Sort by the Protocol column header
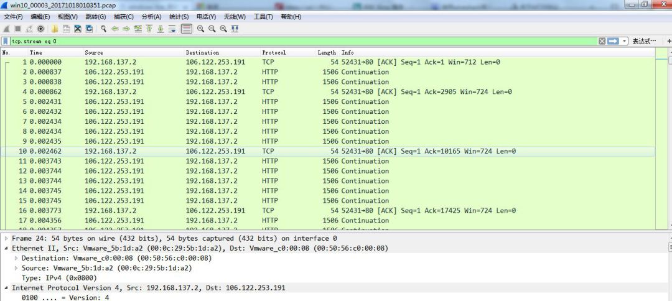The image size is (672, 301). click(x=288, y=52)
